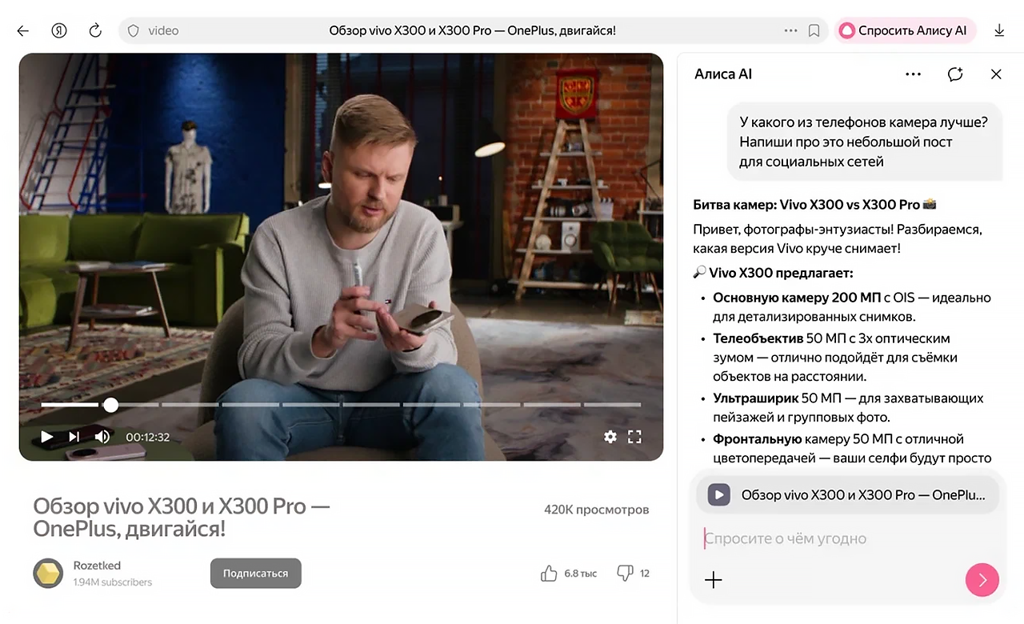Like the video with thumbs up
Image resolution: width=1024 pixels, height=624 pixels.
[549, 573]
